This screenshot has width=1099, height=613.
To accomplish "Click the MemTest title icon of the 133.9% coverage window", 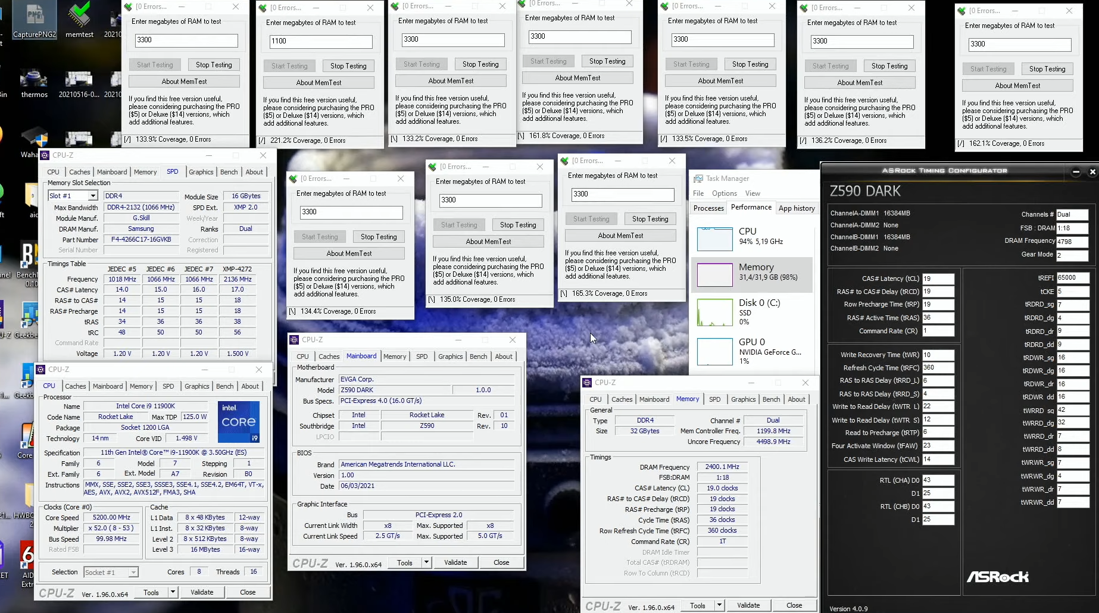I will click(128, 7).
